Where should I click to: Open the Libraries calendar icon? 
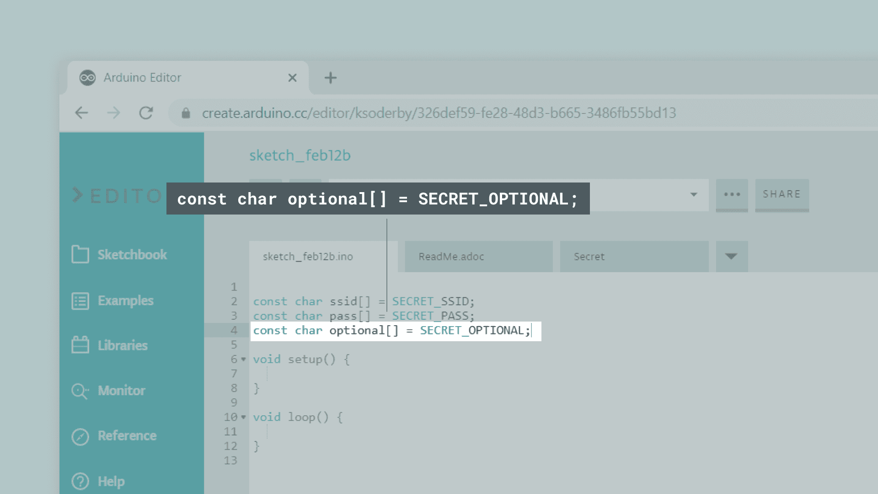click(80, 345)
